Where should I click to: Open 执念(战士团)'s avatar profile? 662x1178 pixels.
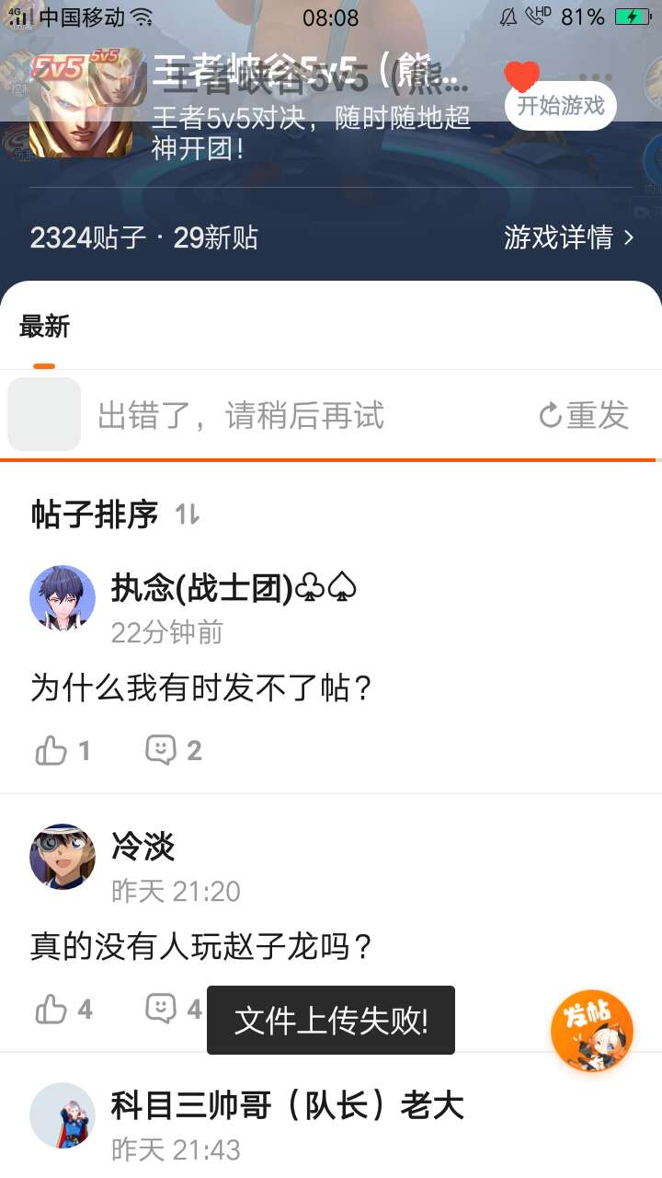click(63, 598)
